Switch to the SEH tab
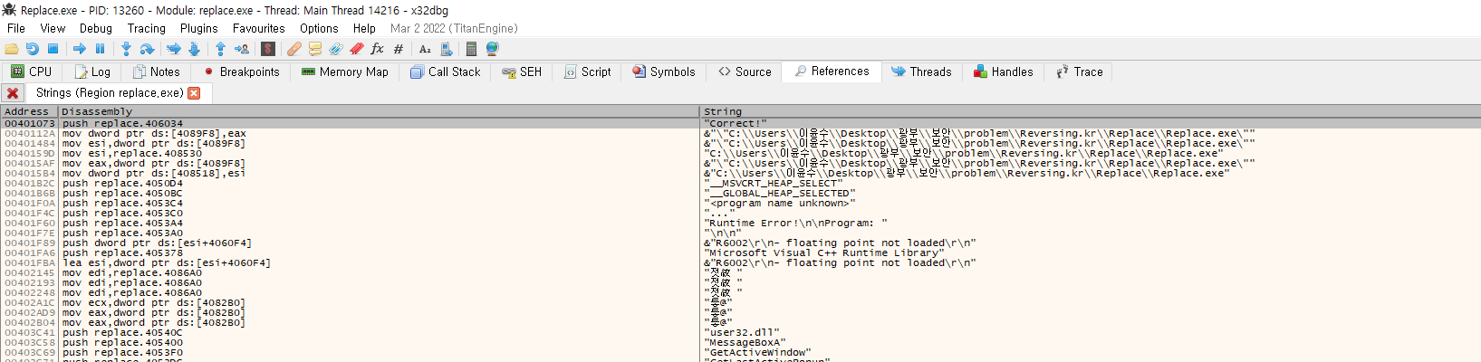 (522, 71)
